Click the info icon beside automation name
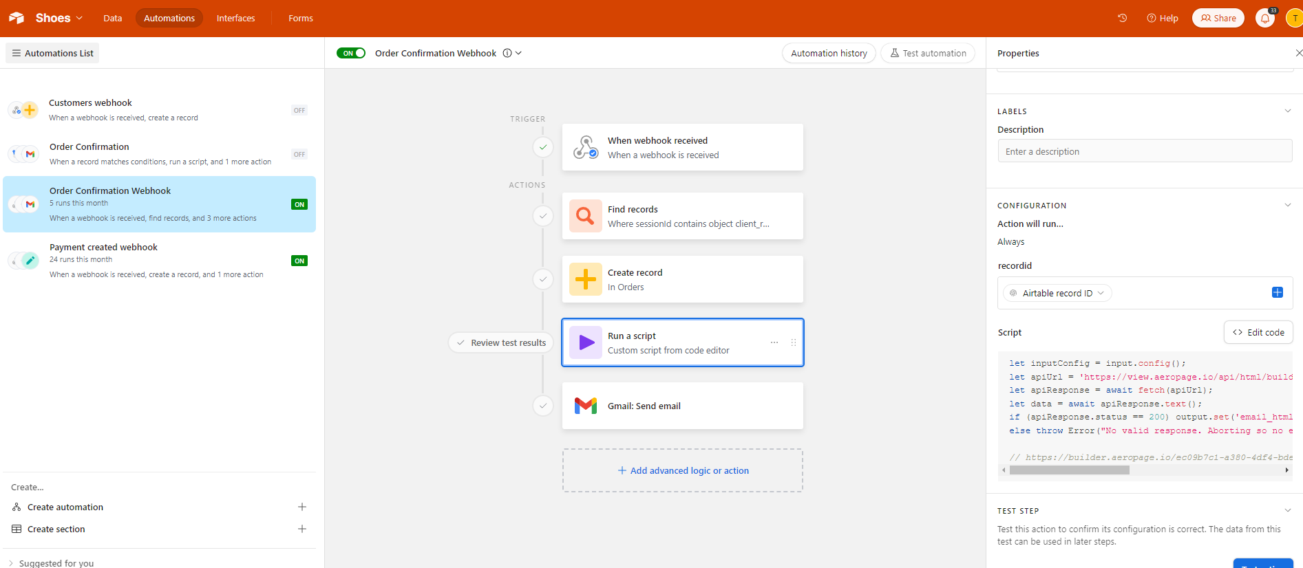1303x568 pixels. click(x=507, y=53)
